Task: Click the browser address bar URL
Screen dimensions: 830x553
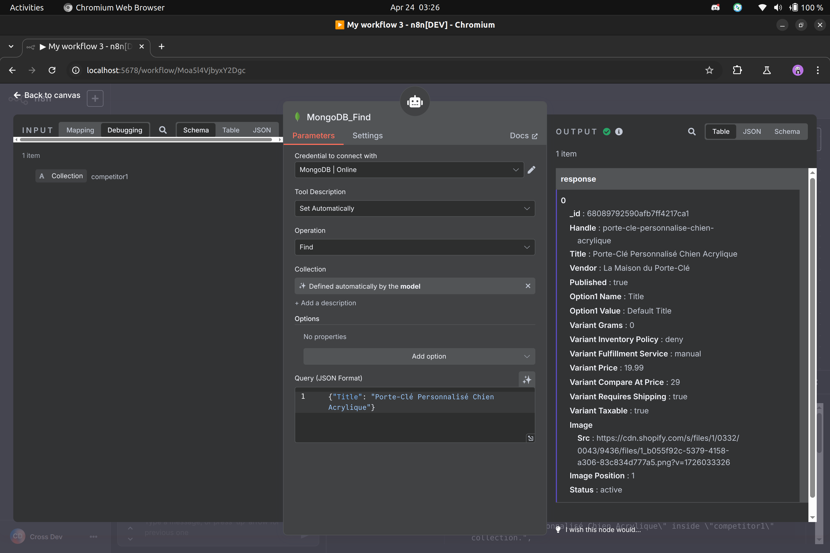Action: 166,70
